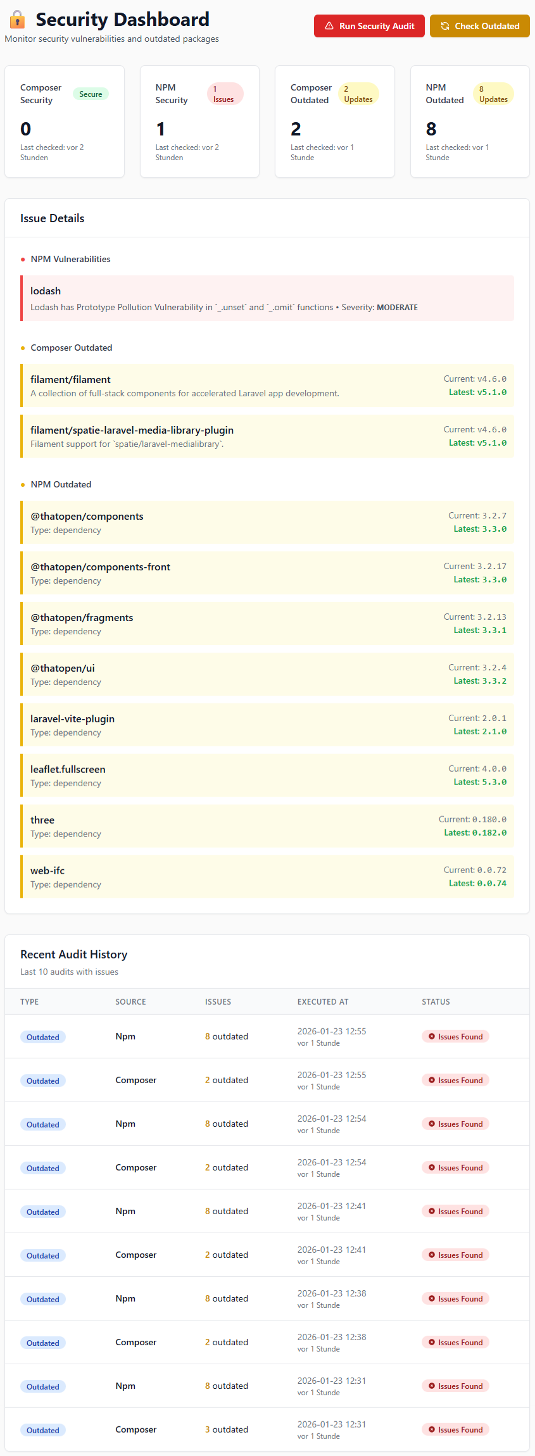
Task: Select the leaflet.fullscreen package row
Action: click(x=267, y=775)
